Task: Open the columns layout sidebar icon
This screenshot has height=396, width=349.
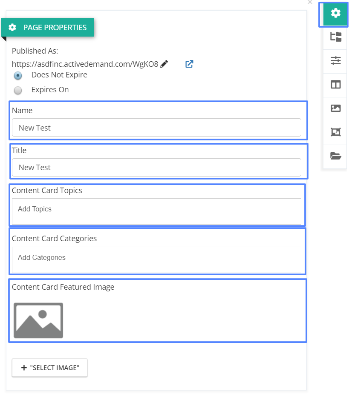Action: point(336,84)
